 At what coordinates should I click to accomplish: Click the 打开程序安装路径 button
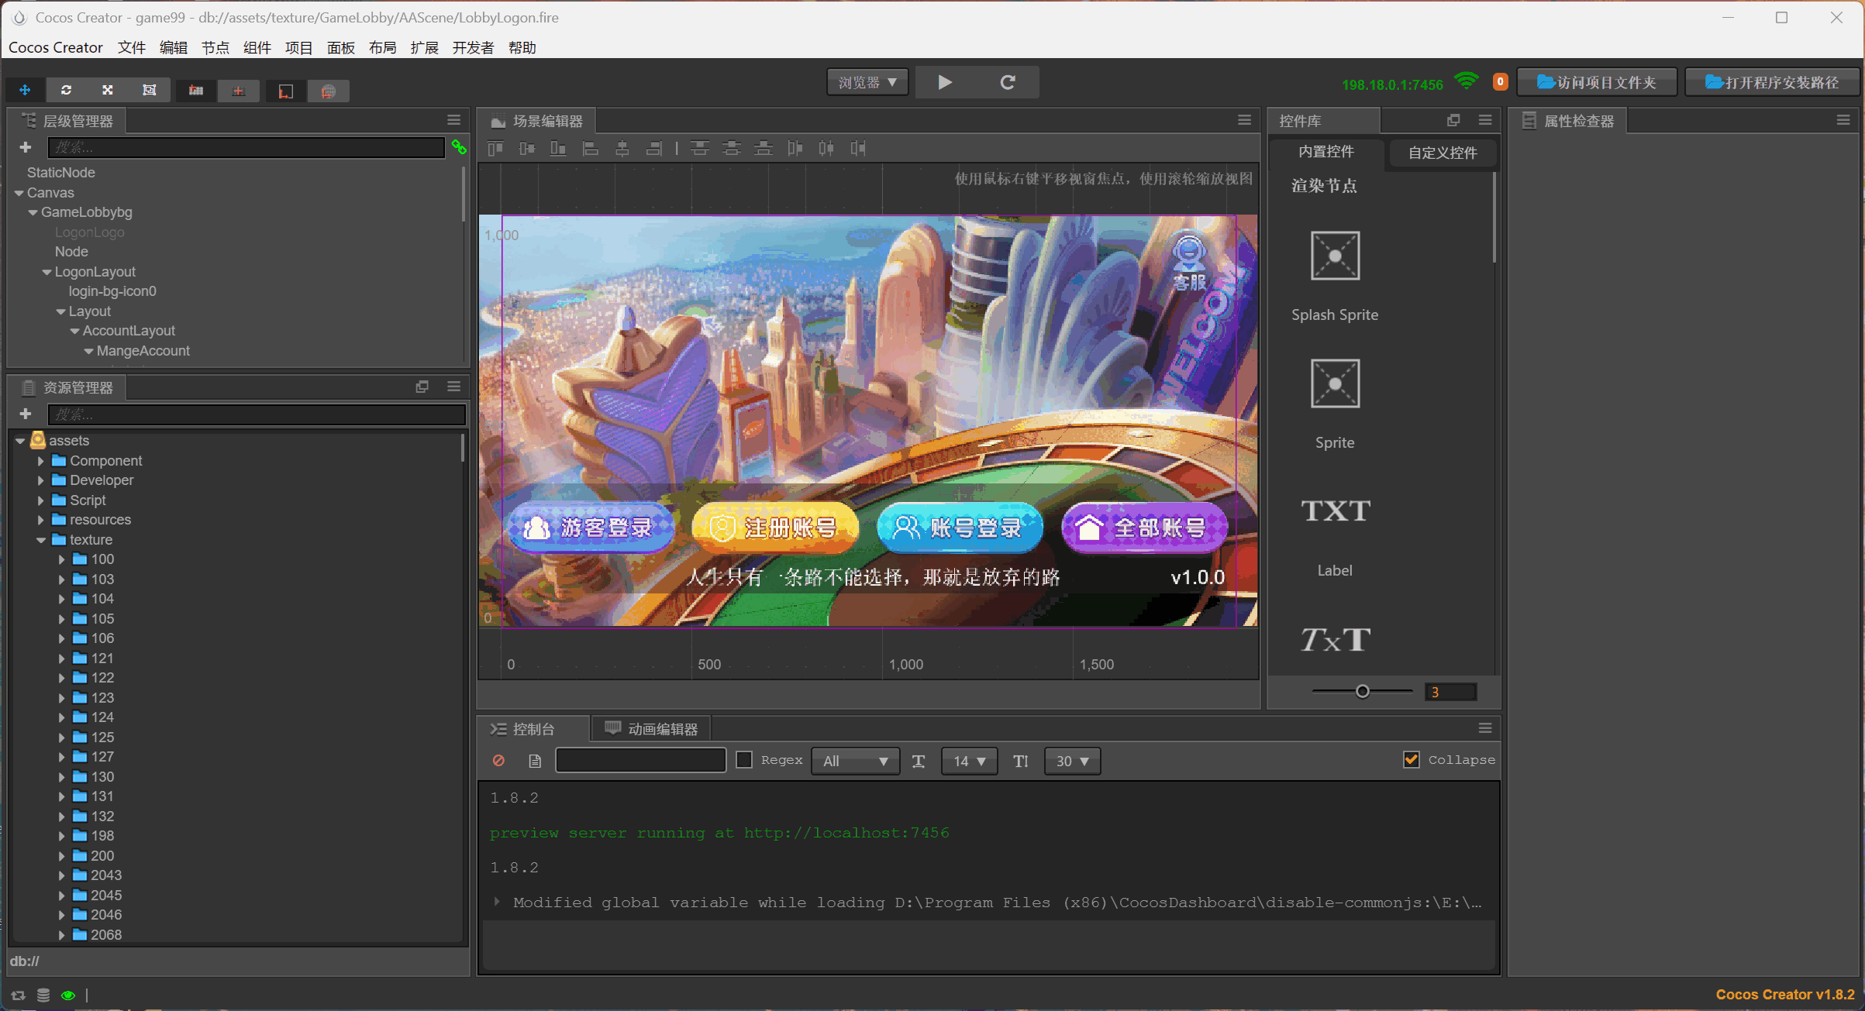tap(1772, 81)
